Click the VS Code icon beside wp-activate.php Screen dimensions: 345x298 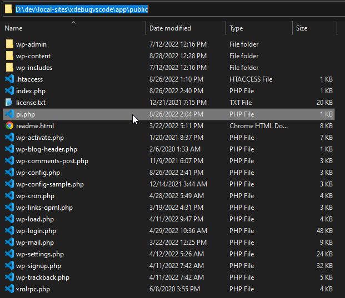pyautogui.click(x=9, y=137)
